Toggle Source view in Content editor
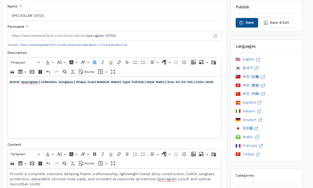The width and height of the screenshot is (313, 188). [x=86, y=163]
